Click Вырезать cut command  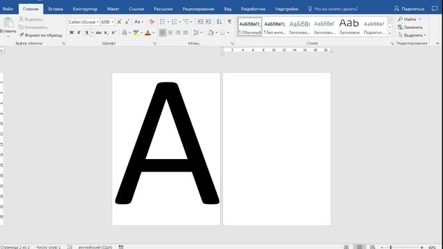30,19
